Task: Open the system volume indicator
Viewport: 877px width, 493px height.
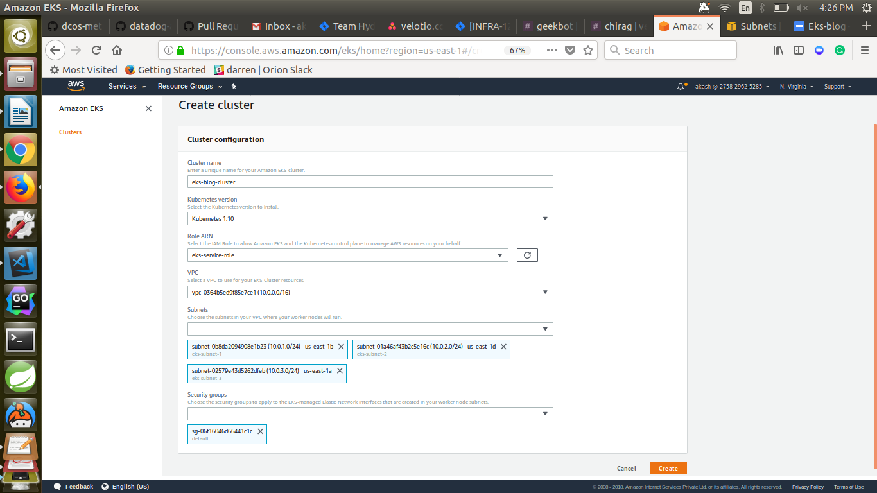Action: tap(802, 8)
